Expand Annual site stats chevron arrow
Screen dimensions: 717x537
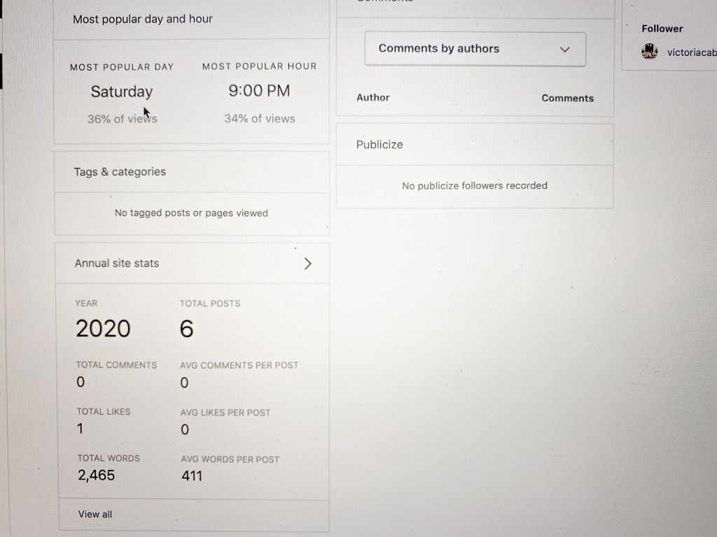(307, 264)
